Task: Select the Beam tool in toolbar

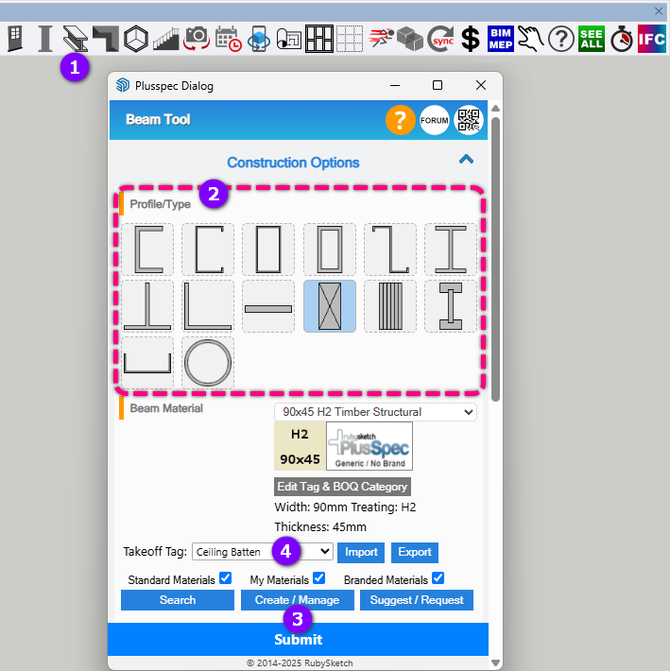Action: tap(74, 38)
